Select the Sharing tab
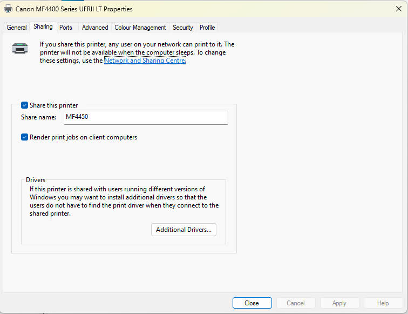 [x=43, y=26]
